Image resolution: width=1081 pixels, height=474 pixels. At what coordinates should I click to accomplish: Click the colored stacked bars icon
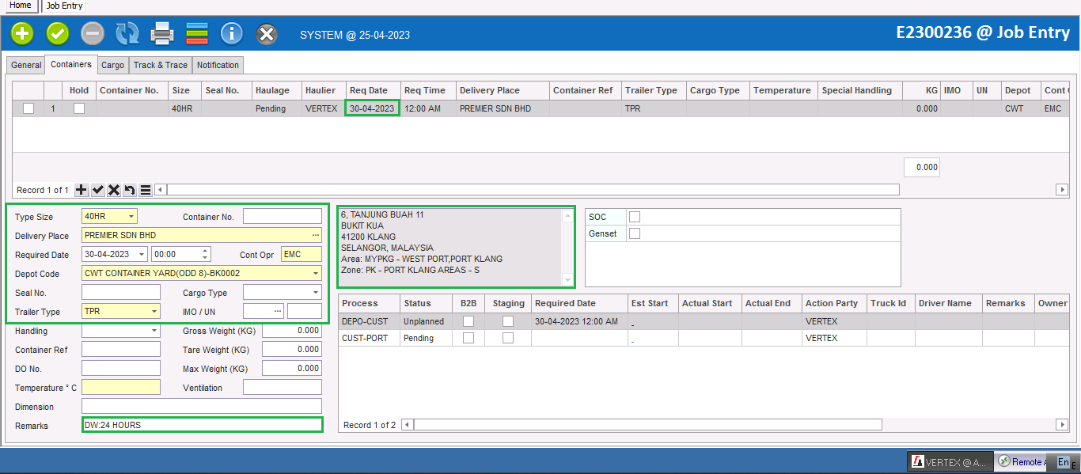[197, 34]
